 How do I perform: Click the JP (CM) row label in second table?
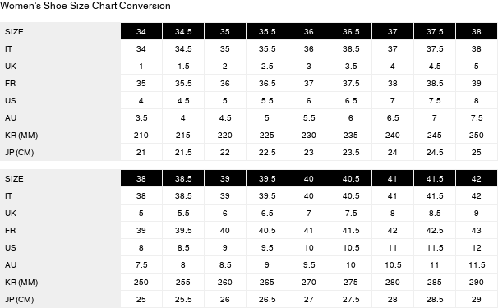pos(20,300)
